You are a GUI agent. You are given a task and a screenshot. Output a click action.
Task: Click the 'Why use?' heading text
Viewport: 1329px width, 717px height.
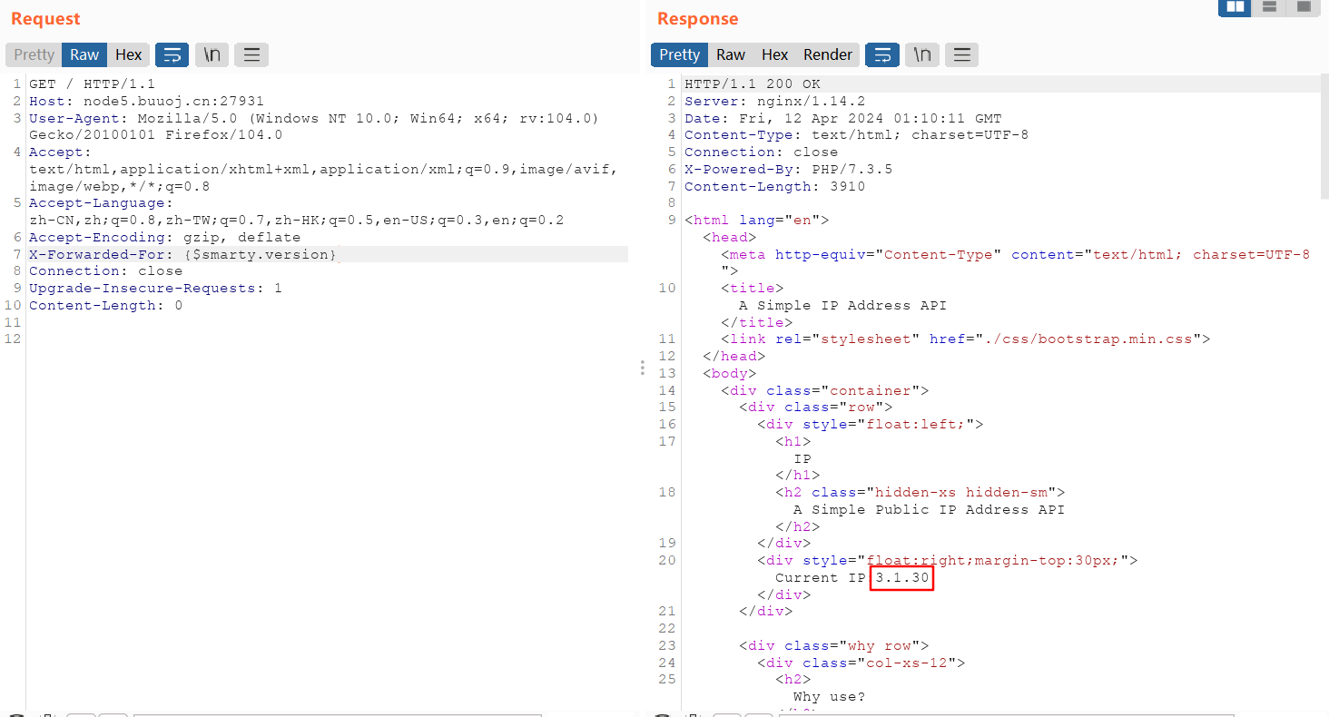tap(829, 696)
